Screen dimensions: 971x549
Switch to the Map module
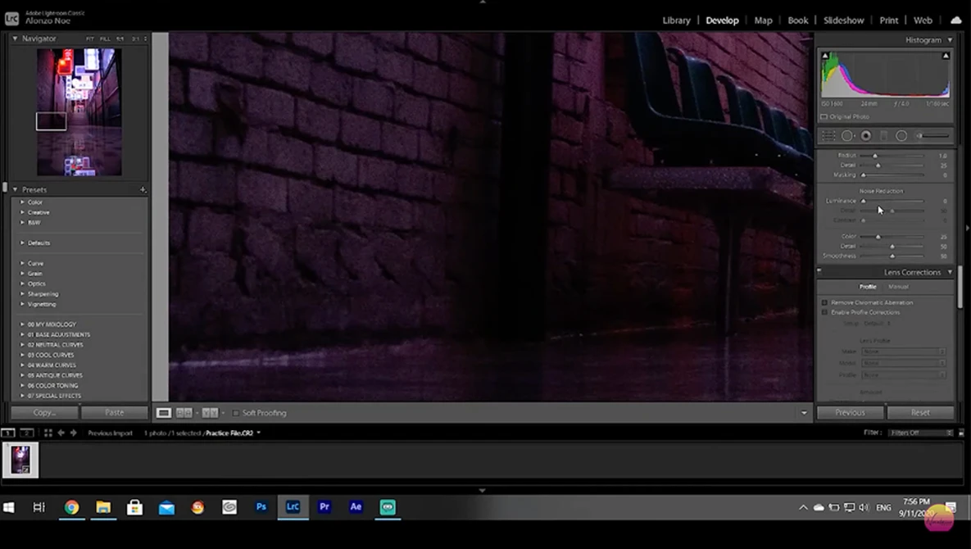[763, 20]
